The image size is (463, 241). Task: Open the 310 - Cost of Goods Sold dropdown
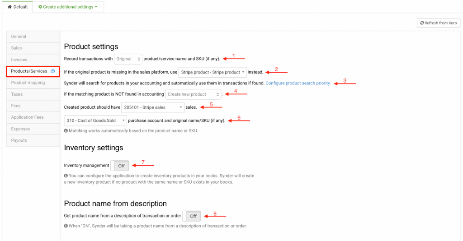95,120
